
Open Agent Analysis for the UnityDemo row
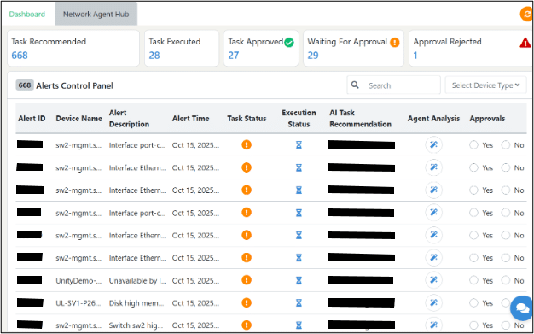tap(433, 280)
